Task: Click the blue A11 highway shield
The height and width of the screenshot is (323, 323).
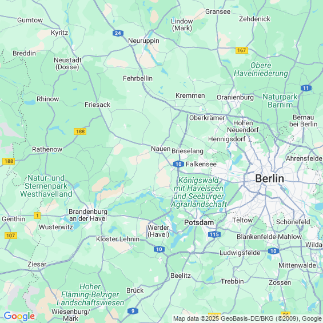Action: click(x=306, y=88)
